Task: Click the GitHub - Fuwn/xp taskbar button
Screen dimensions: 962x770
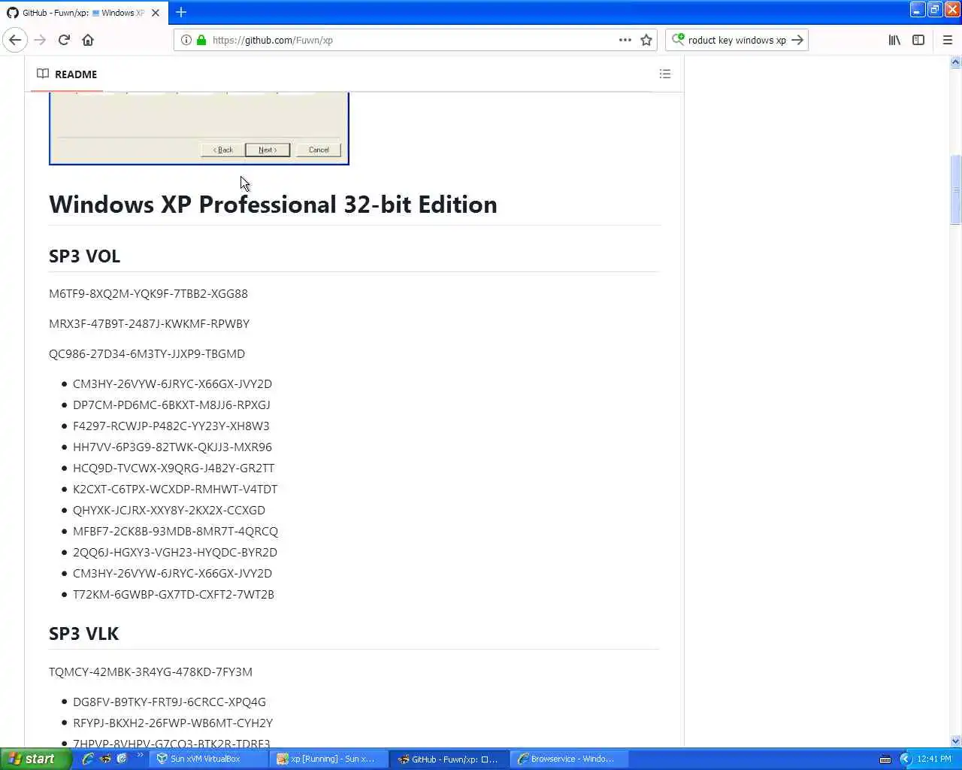Action: click(449, 759)
